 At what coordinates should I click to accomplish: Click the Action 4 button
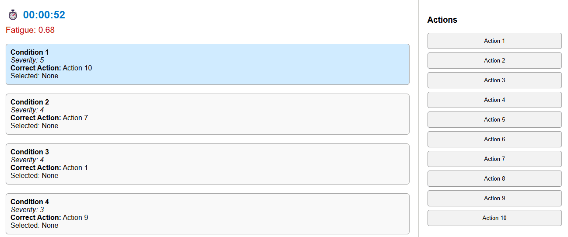494,100
